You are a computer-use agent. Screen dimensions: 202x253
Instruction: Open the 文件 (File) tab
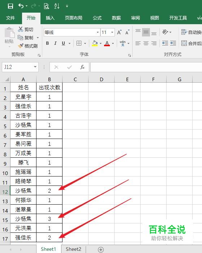(10, 18)
